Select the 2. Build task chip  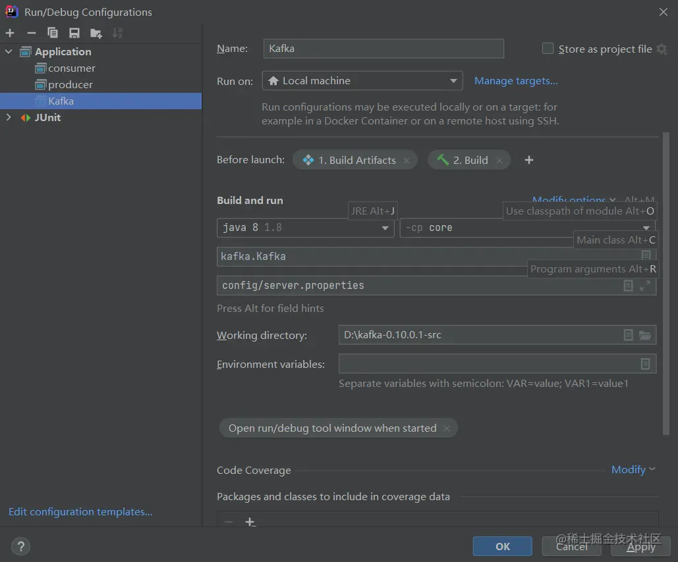point(468,160)
